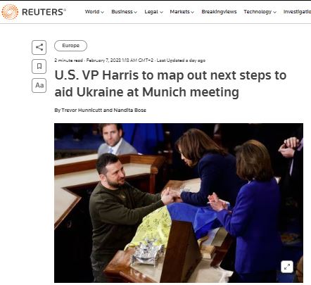The width and height of the screenshot is (311, 285).
Task: Expand the Business dropdown arrow
Action: [x=135, y=12]
